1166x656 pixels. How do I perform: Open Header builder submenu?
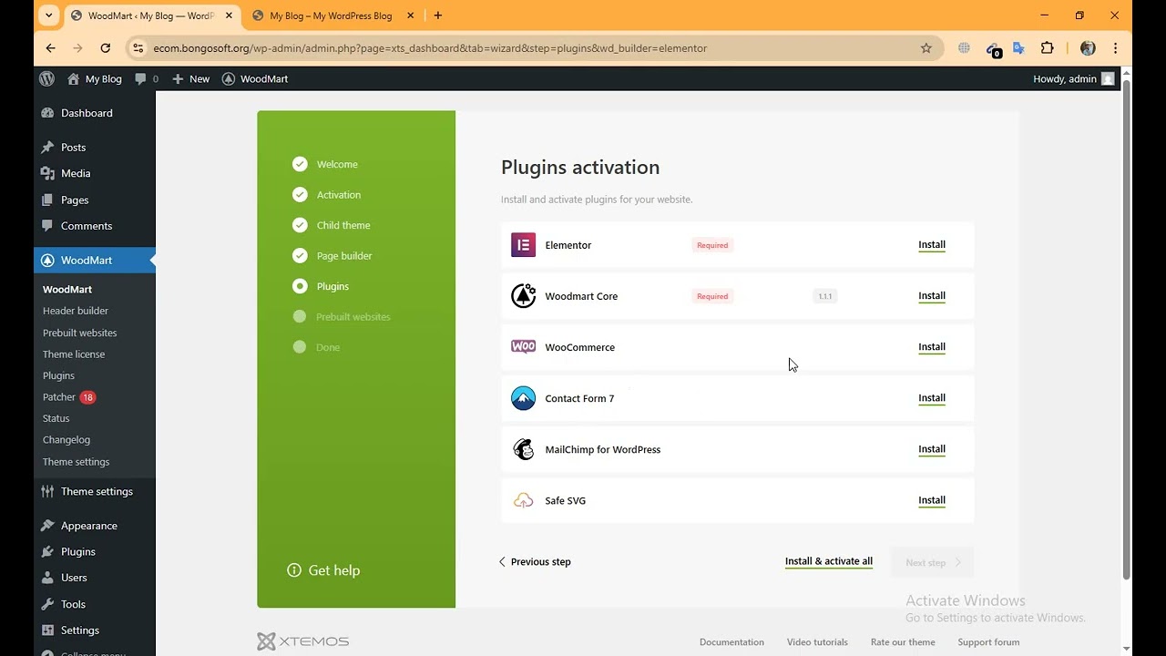(76, 311)
